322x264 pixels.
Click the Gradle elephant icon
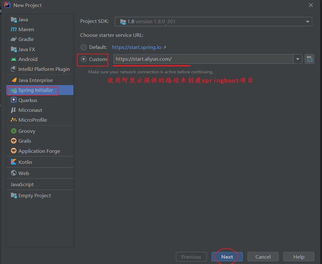[14, 39]
